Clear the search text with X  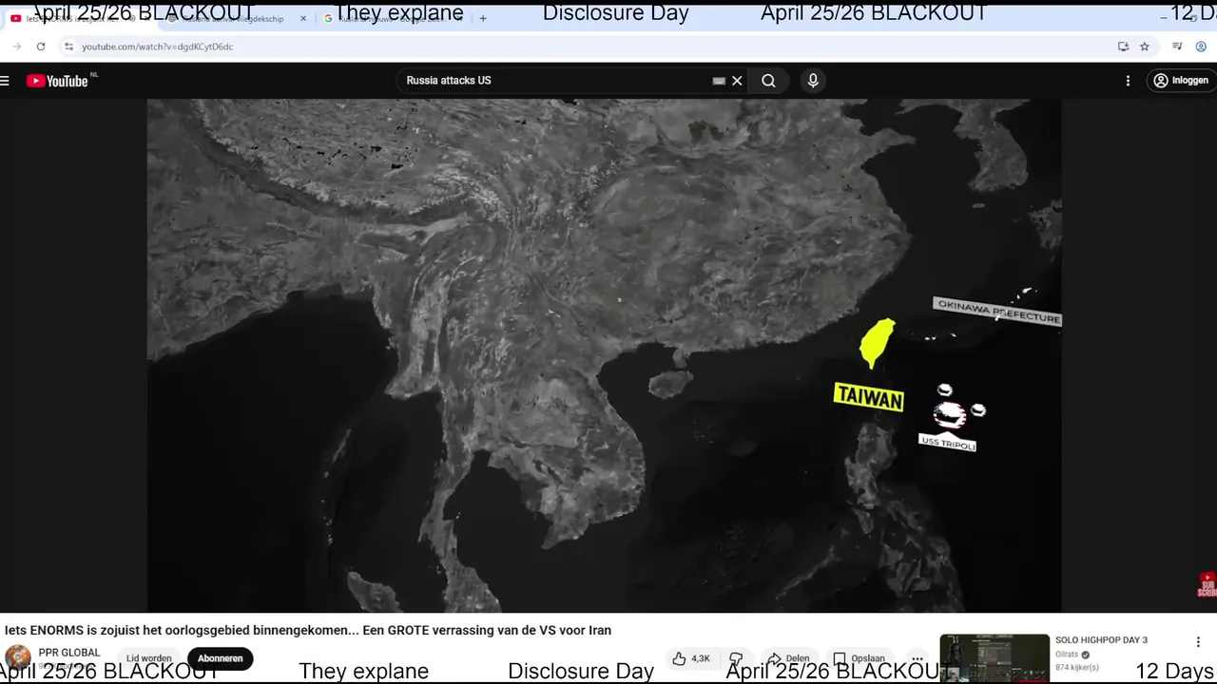tap(737, 81)
